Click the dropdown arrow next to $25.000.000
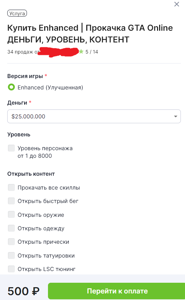This screenshot has height=300, width=185. (x=175, y=116)
